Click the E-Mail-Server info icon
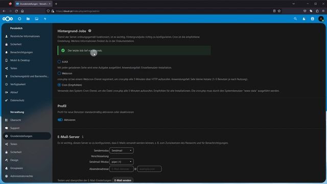Image resolution: width=327 pixels, height=184 pixels. pos(83,137)
